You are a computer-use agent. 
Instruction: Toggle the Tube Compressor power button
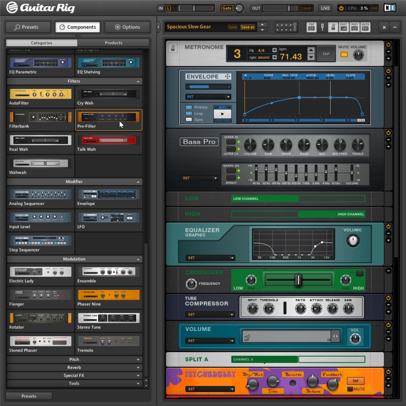click(388, 298)
